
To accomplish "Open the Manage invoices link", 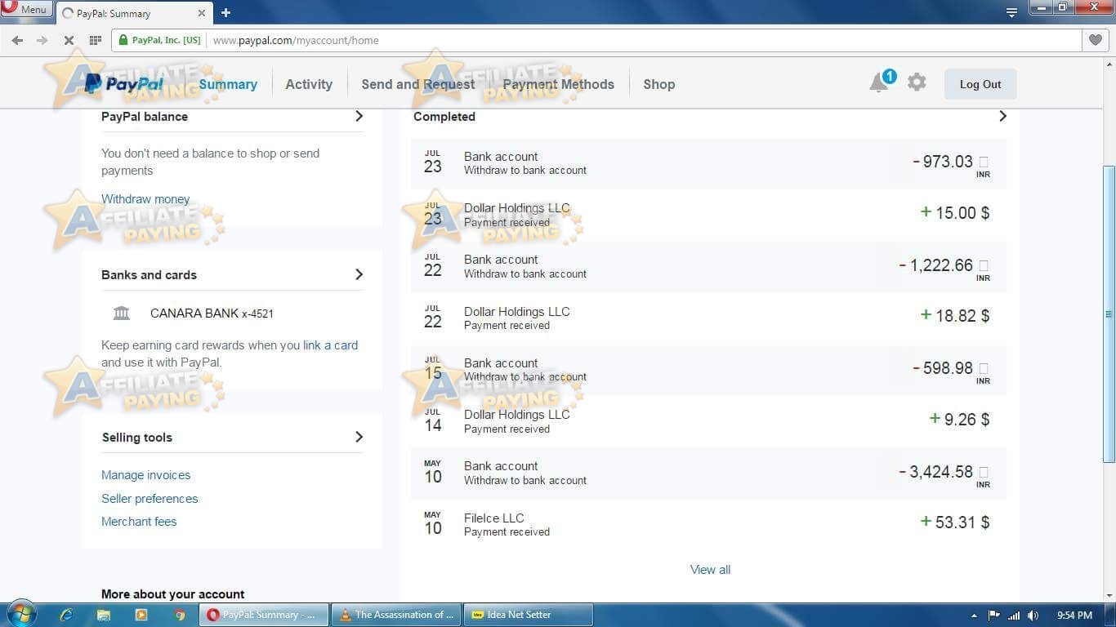I will pos(146,474).
